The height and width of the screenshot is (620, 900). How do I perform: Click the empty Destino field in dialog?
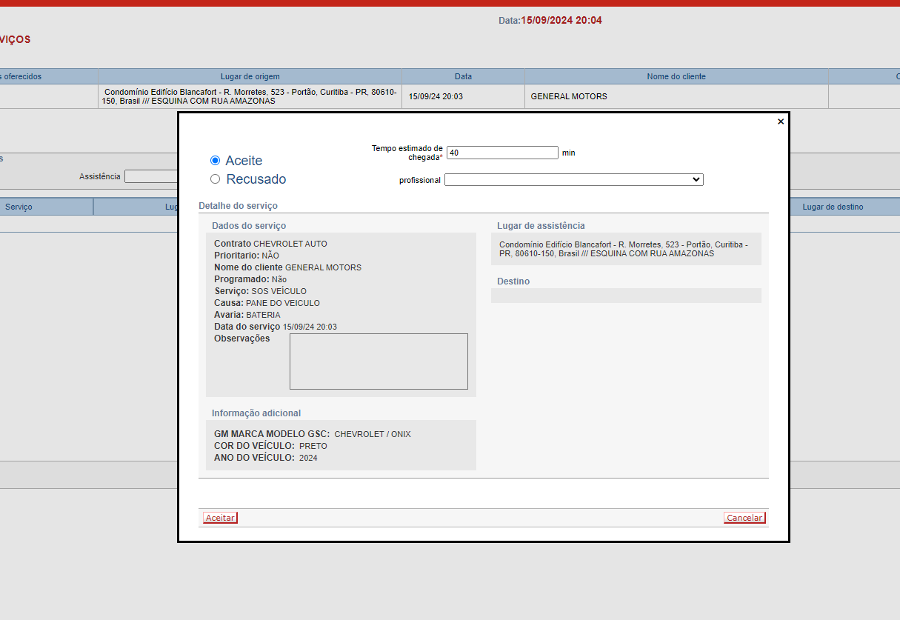click(626, 296)
